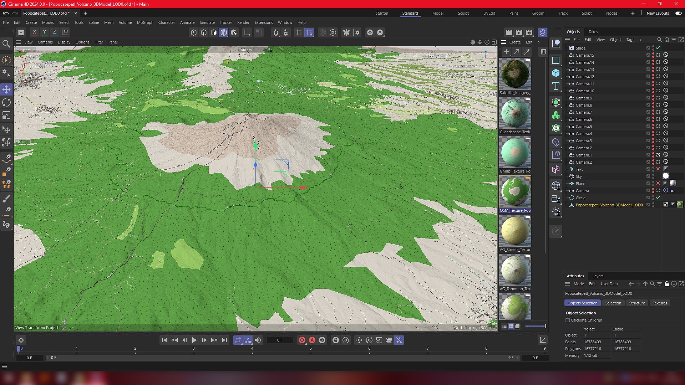Open Attributes manager hamburger menu
Viewport: 685px width, 385px height.
568,284
